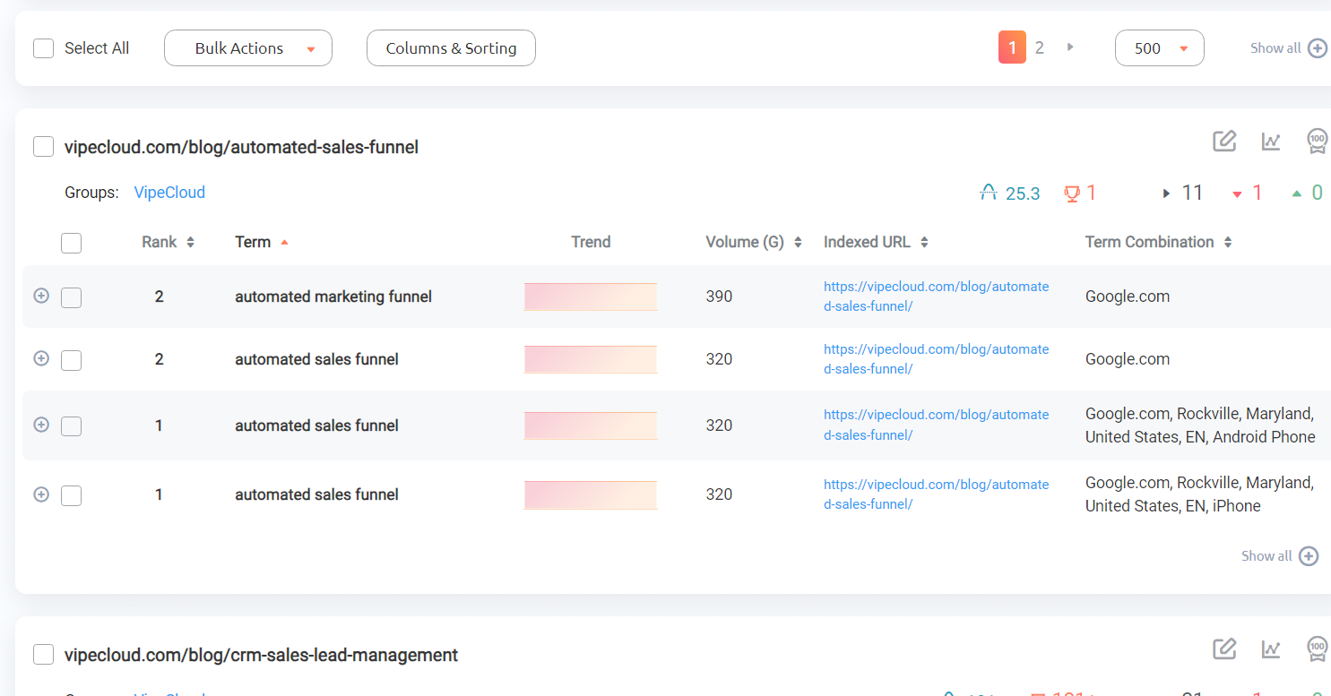Sort the table by Term column
The image size is (1331, 696).
point(262,242)
